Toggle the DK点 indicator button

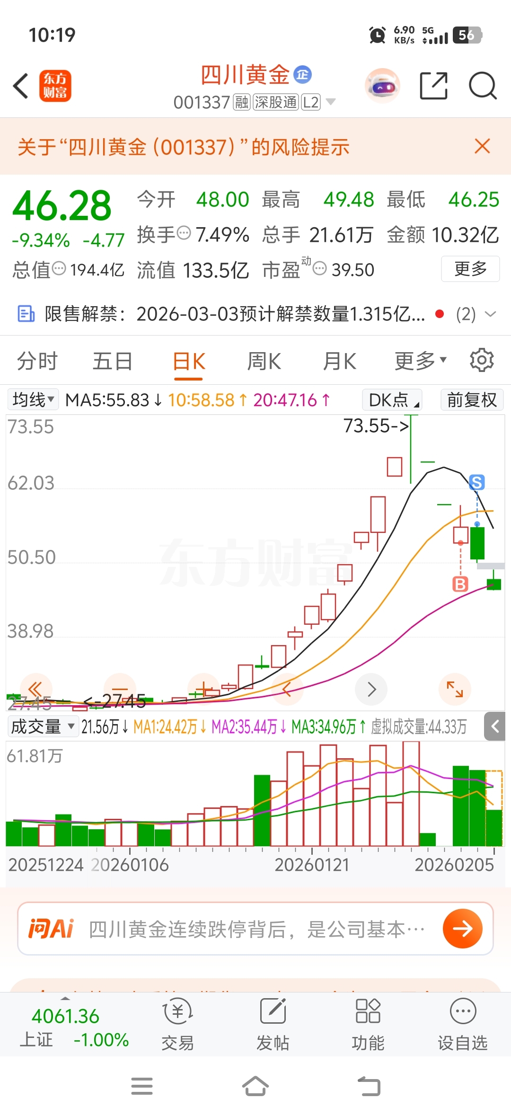point(392,400)
